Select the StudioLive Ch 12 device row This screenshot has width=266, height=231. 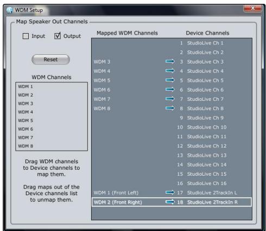172,146
